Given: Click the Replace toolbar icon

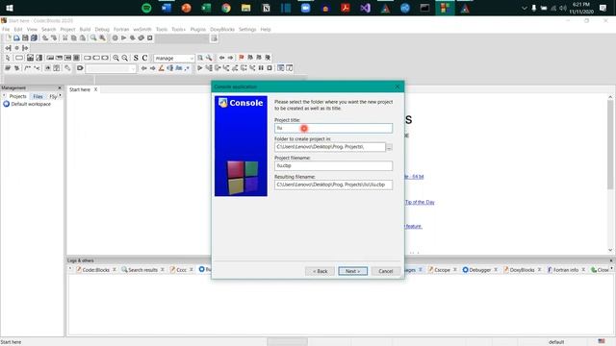Looking at the screenshot, I should tap(102, 38).
